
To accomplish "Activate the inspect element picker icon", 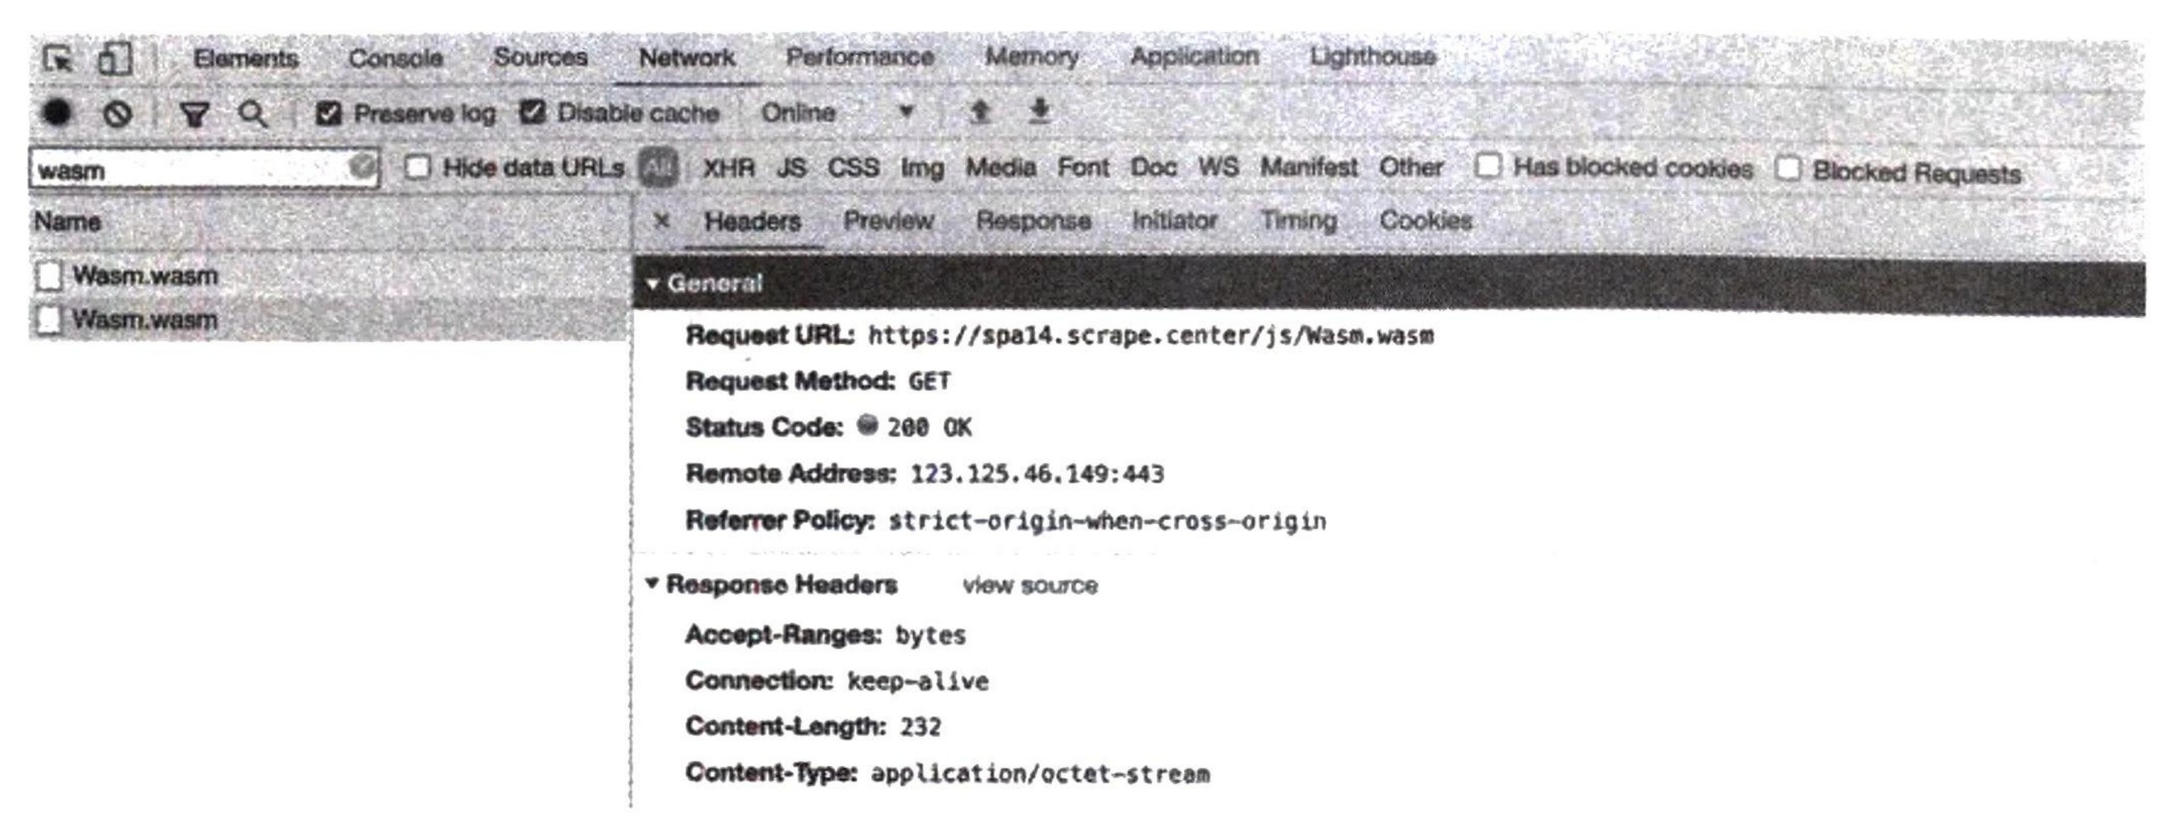I will (59, 60).
